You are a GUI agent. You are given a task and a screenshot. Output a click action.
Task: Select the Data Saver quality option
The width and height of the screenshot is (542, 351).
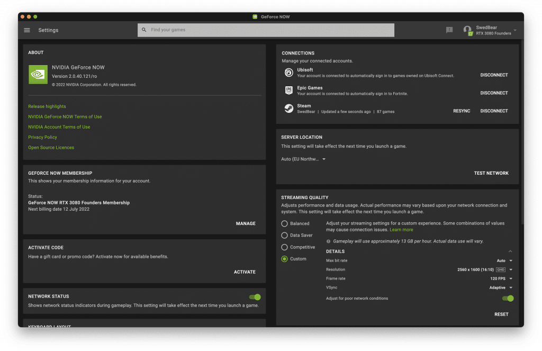point(284,236)
